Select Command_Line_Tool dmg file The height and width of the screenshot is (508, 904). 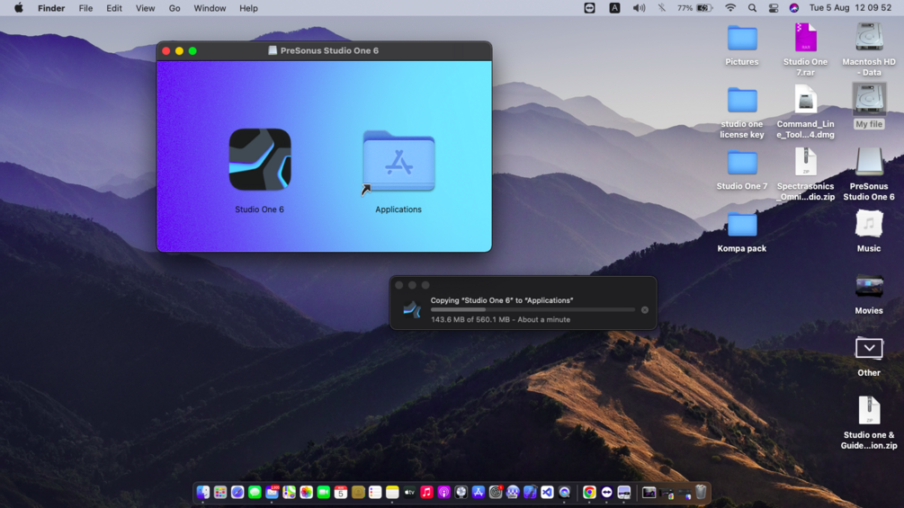pyautogui.click(x=805, y=100)
